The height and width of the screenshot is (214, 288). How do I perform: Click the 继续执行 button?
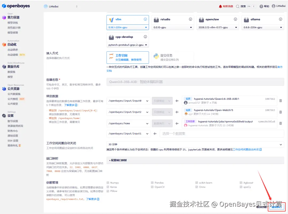pyautogui.click(x=277, y=207)
